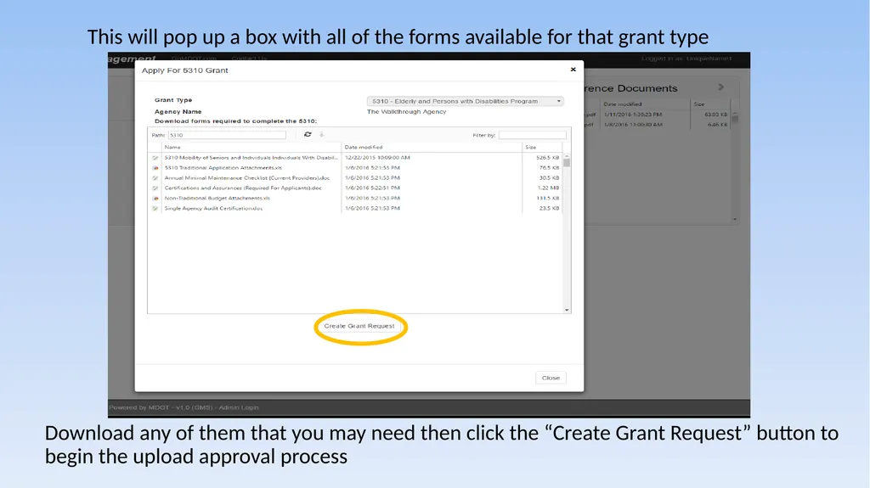Click the Filter by text box
This screenshot has width=870, height=488.
pos(532,135)
